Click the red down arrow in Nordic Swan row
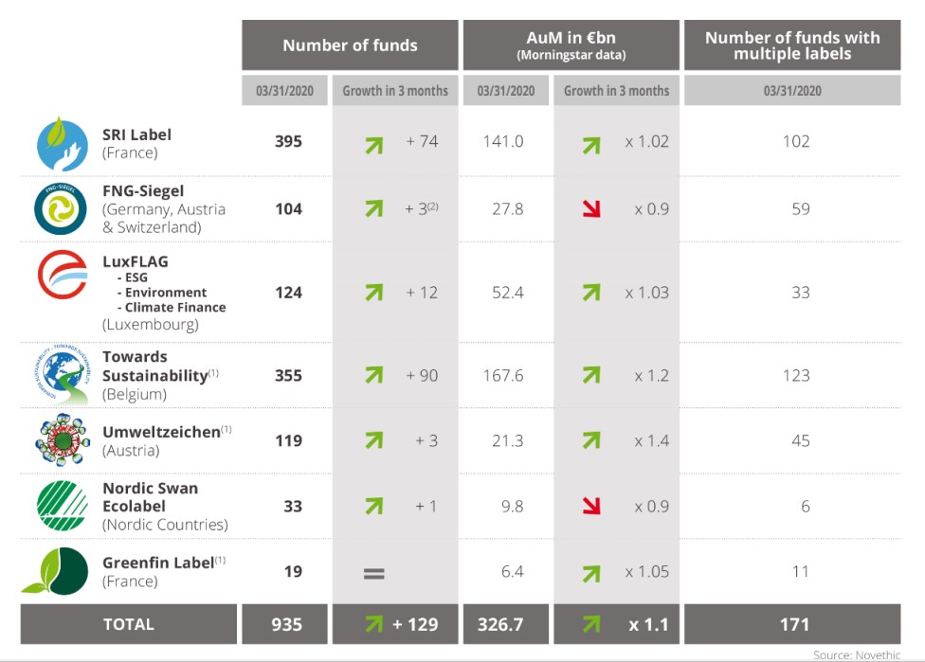Screen dimensions: 925x662 point(592,507)
